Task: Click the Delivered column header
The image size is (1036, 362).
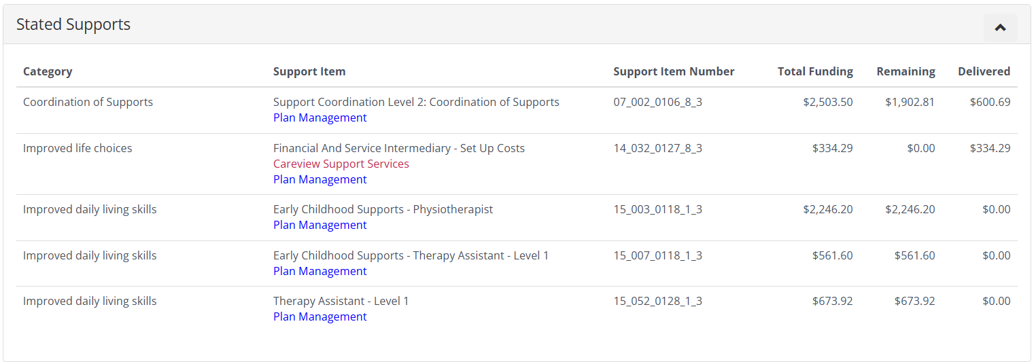Action: pos(984,71)
